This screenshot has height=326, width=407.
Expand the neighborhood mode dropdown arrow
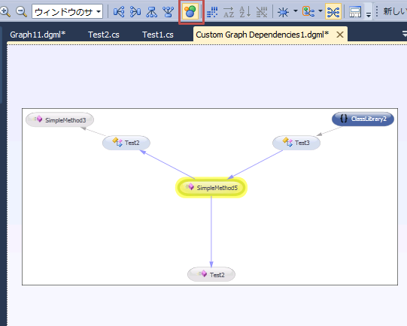tap(296, 11)
